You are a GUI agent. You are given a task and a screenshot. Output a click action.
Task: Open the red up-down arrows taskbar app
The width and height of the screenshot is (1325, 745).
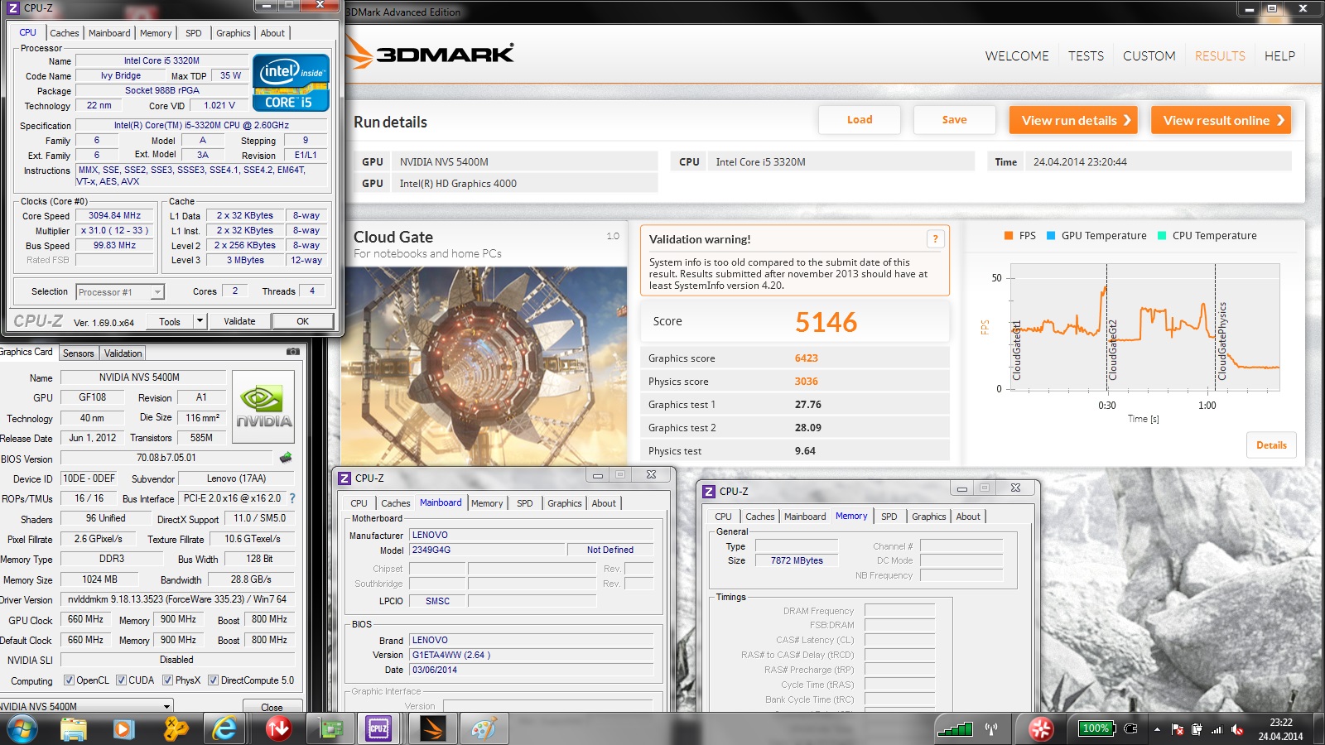[277, 729]
